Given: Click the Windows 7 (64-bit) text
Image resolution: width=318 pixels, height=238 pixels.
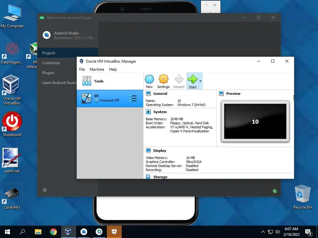Looking at the screenshot, I should [x=191, y=105].
